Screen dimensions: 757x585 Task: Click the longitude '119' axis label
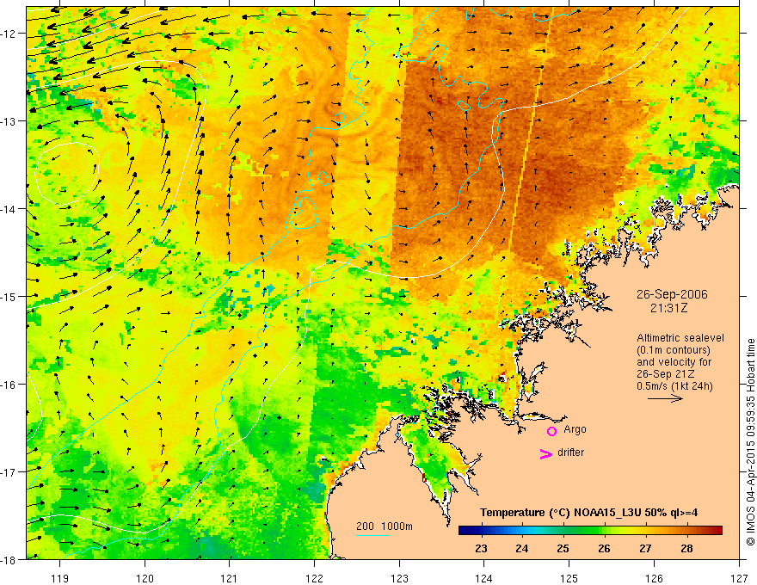click(60, 578)
